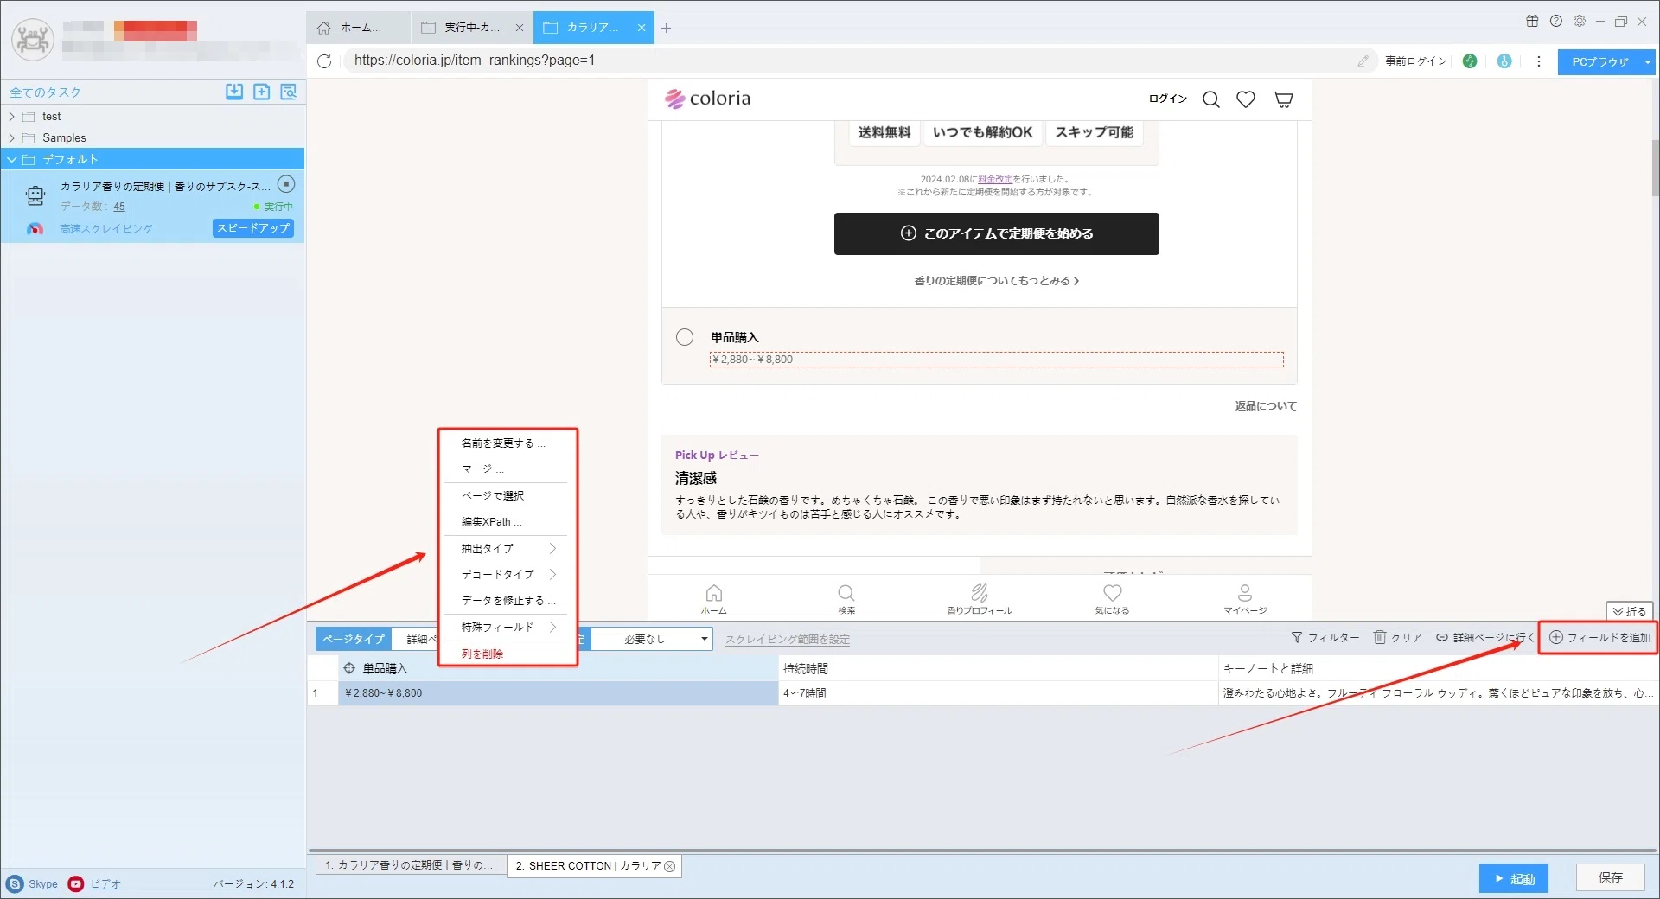Click the スピードアップ button

tap(253, 228)
